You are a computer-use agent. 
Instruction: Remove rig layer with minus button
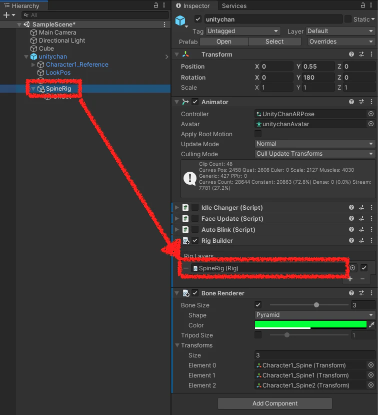coord(362,279)
